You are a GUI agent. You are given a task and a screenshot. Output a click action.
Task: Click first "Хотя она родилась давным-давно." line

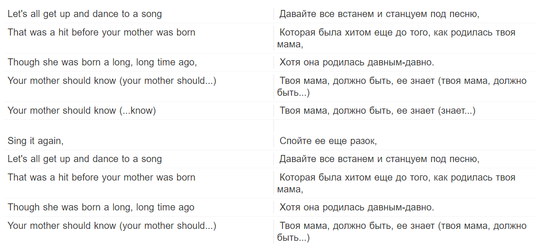pos(357,62)
